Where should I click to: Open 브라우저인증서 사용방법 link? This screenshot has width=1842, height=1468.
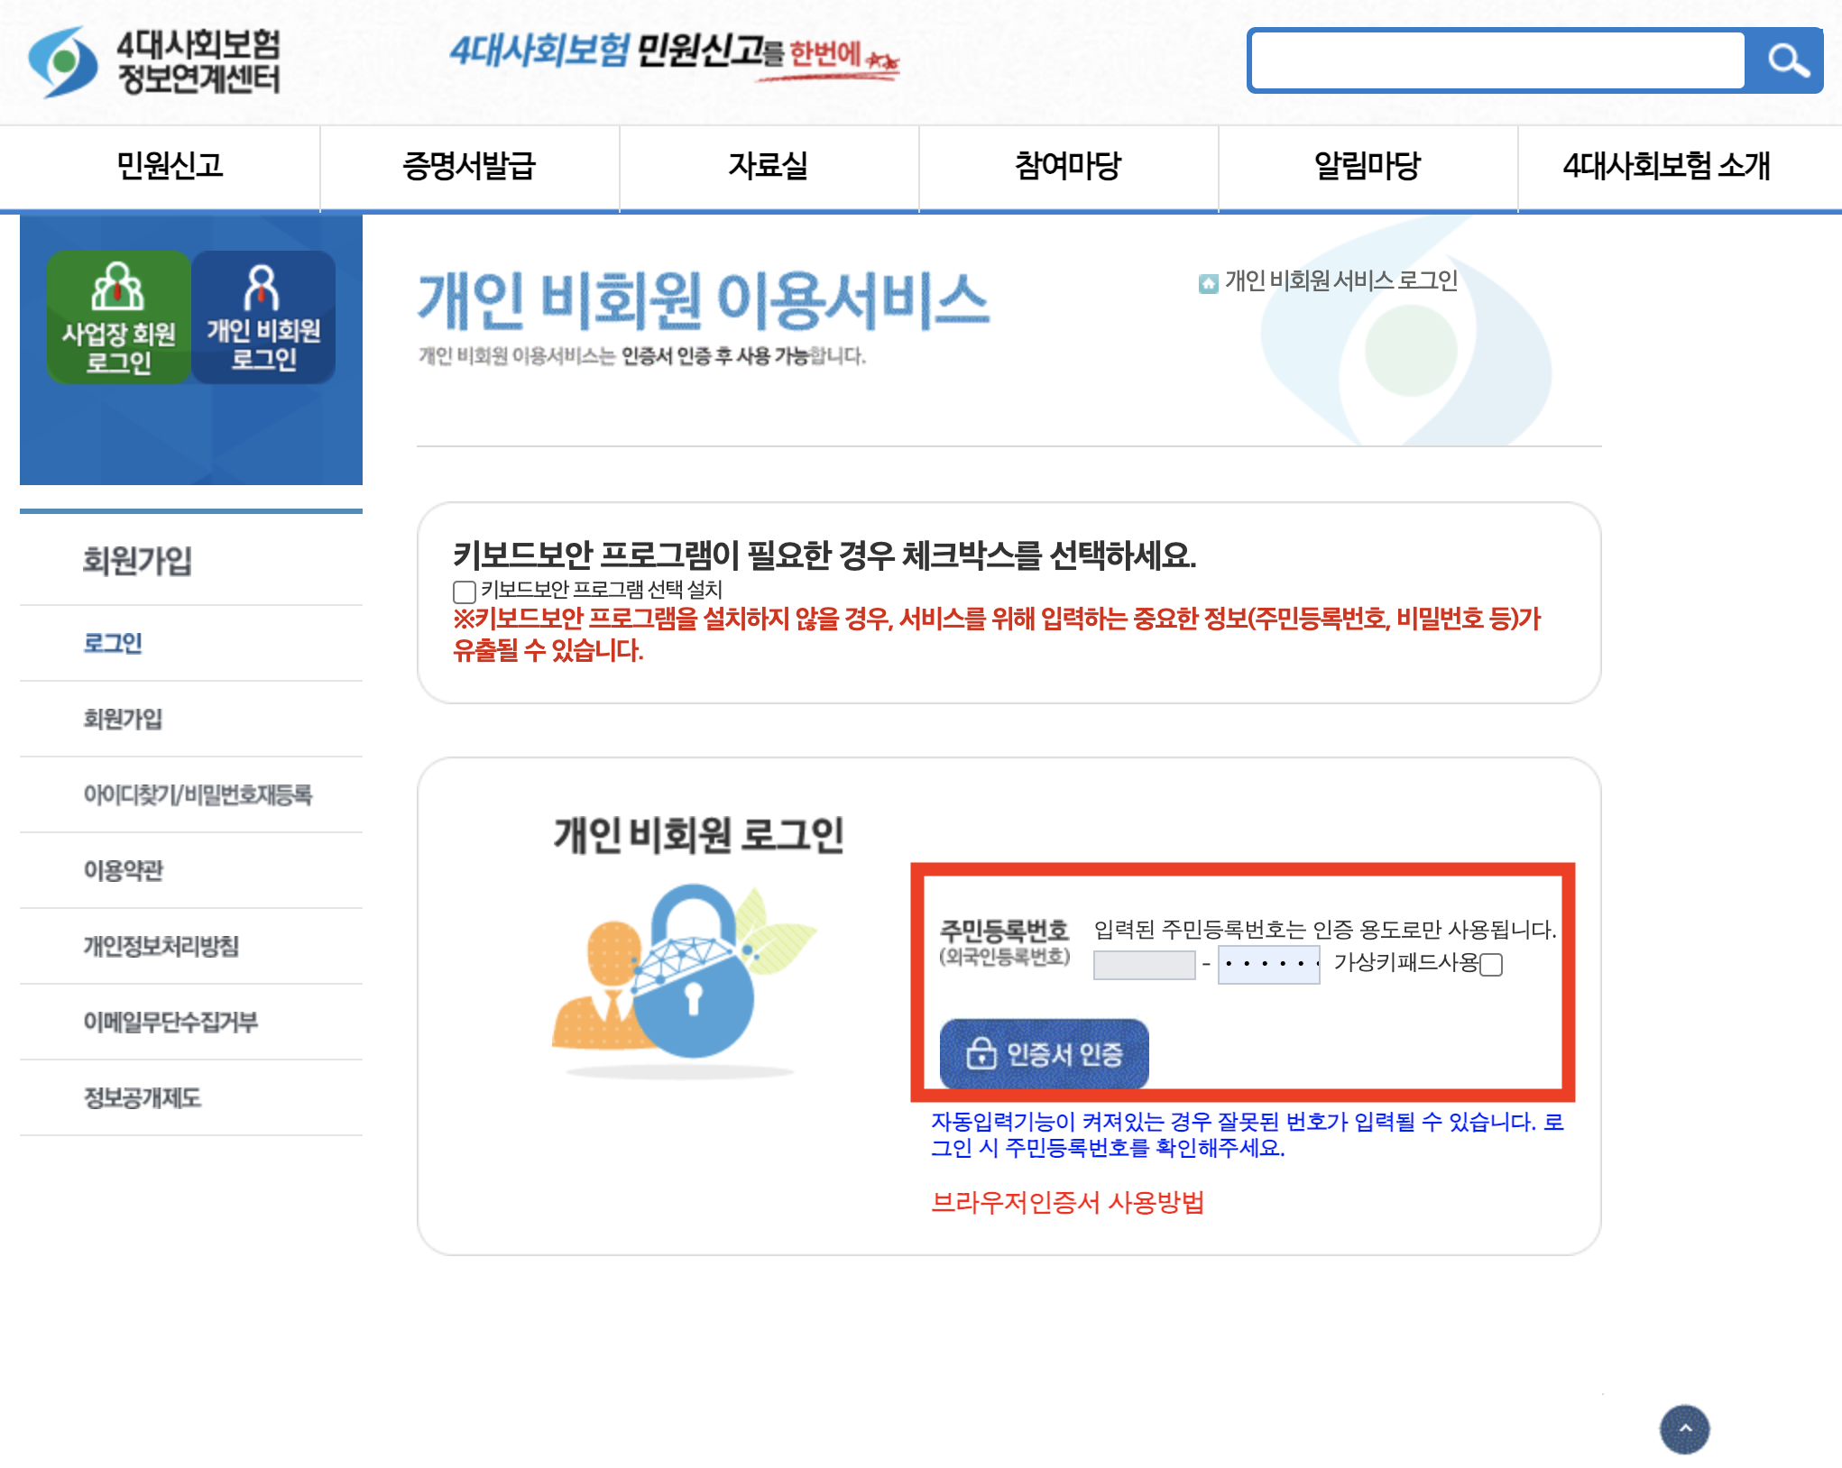click(1067, 1202)
